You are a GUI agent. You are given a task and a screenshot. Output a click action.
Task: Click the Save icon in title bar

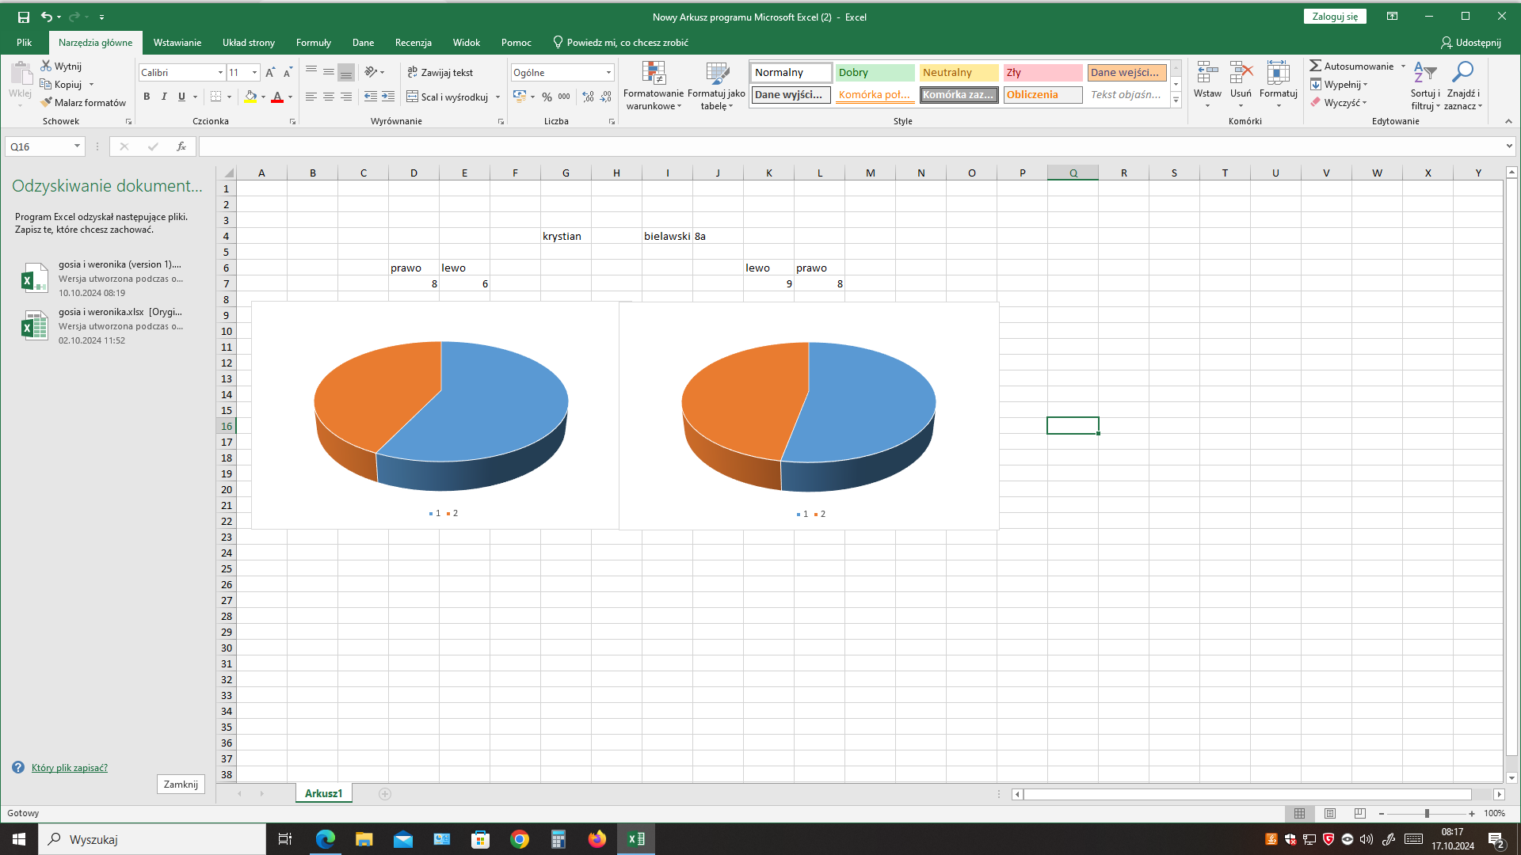pos(24,17)
